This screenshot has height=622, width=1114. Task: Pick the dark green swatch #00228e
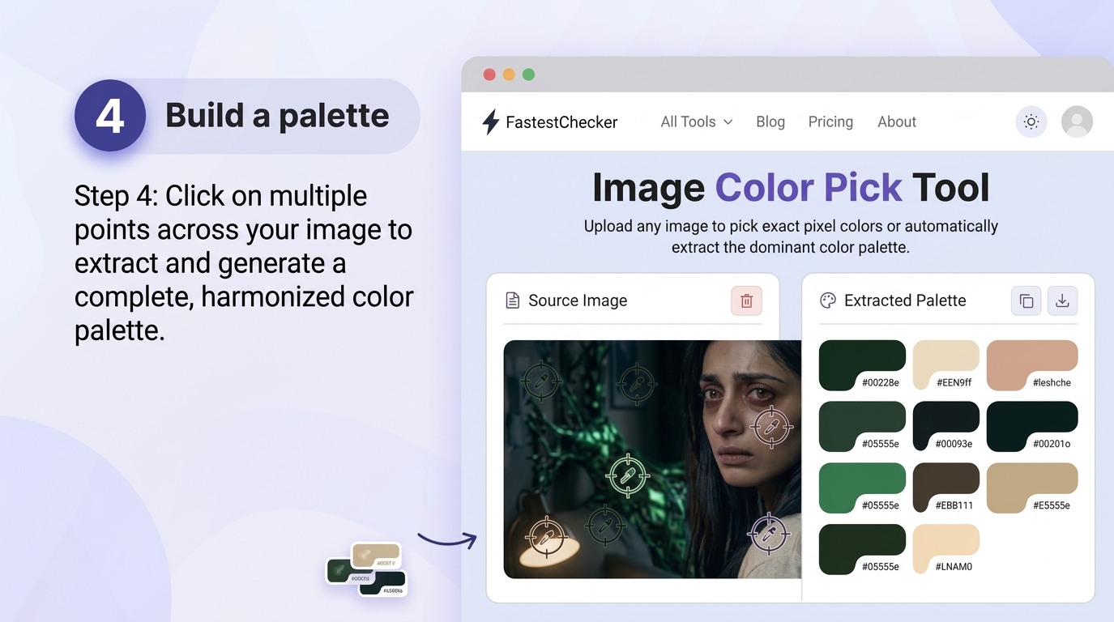(x=862, y=365)
